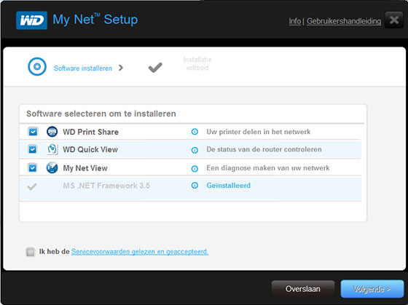Click the Software installeren disc step icon

[x=37, y=66]
